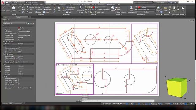
Task: Open Propiedades de capa
Action: coord(81,9)
